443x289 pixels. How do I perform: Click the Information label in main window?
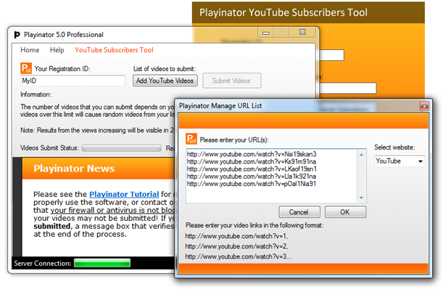tap(36, 94)
